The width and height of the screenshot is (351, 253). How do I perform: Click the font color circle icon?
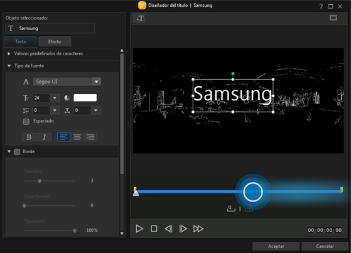point(67,98)
